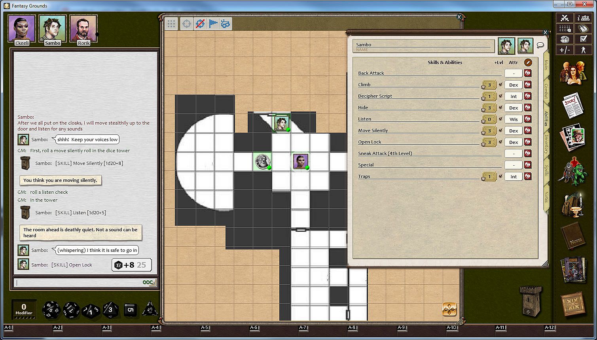This screenshot has height=340, width=597.
Task: Open the combat tracker crossed-swords icon
Action: coord(565,18)
